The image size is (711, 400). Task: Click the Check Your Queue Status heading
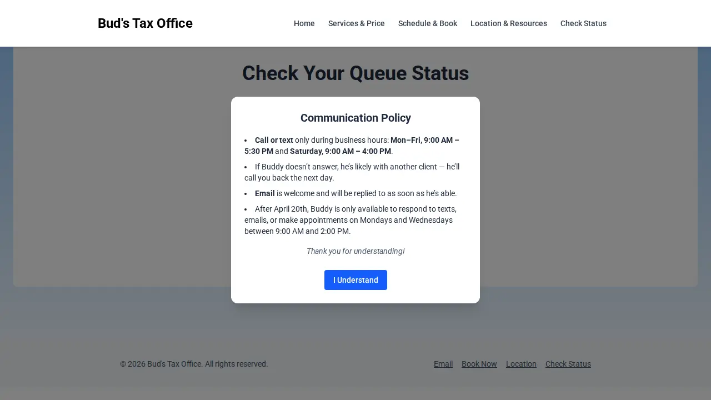point(355,73)
